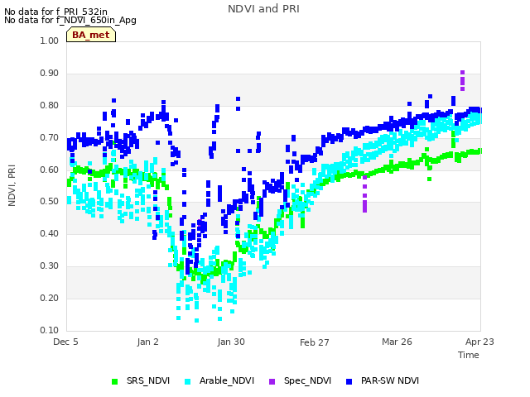This screenshot has width=530, height=397.
Task: Click the Apr 23 x-axis label
Action: [x=479, y=342]
